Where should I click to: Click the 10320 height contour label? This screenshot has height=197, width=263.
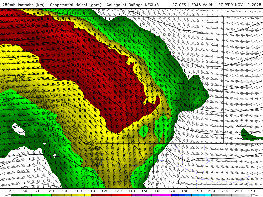(x=20, y=77)
